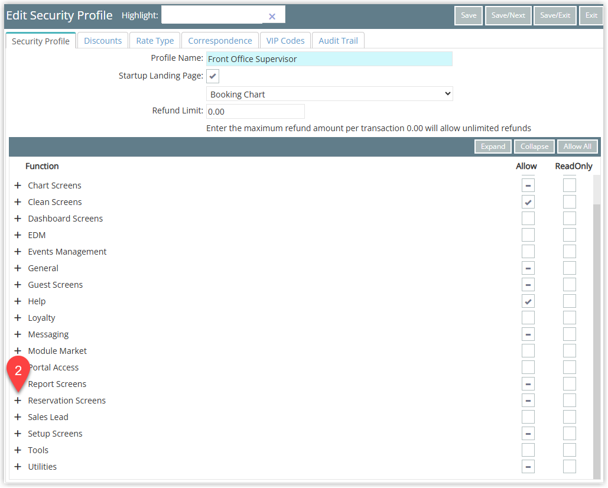Image resolution: width=608 pixels, height=488 pixels.
Task: Check ReadOnly for Loyalty
Action: 570,318
